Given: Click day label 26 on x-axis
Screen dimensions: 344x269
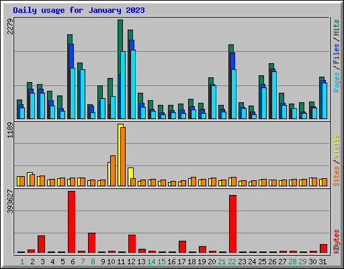Looking at the screenshot, I should pyautogui.click(x=272, y=262).
